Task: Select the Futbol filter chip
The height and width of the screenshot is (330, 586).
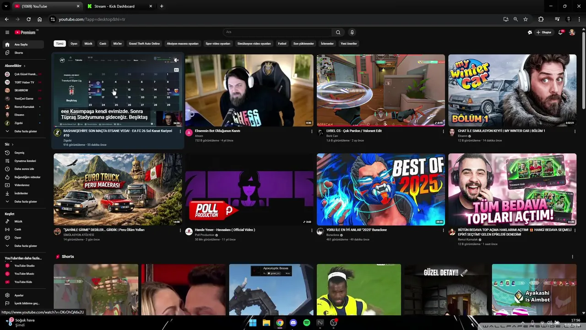Action: tap(282, 44)
